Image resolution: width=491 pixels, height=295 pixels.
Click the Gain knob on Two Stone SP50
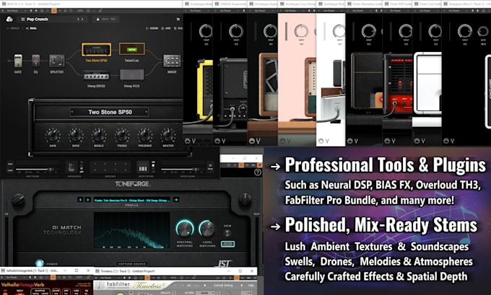coord(53,136)
